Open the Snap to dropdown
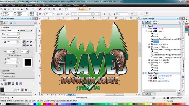Image resolution: width=189 pixels, height=106 pixels. [x=87, y=9]
